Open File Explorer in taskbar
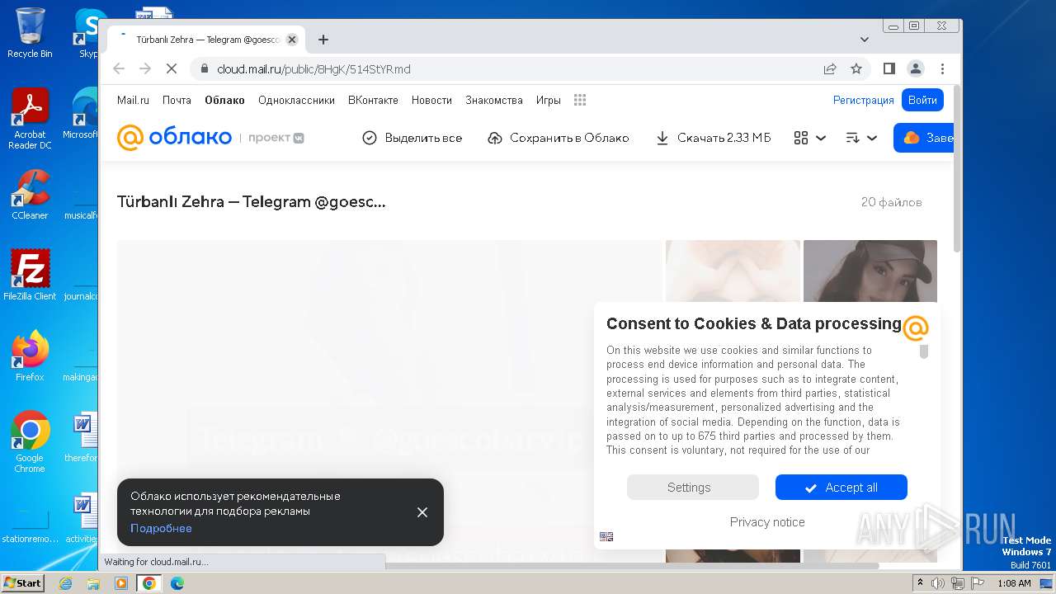This screenshot has height=594, width=1056. pos(93,583)
